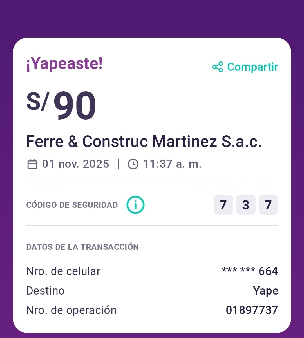This screenshot has height=338, width=304.
Task: Click the share icon next to Compartir
Action: [x=217, y=67]
